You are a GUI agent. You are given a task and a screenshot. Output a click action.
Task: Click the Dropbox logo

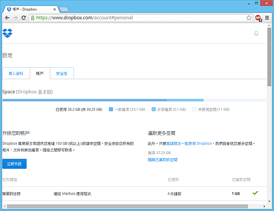tap(7, 33)
